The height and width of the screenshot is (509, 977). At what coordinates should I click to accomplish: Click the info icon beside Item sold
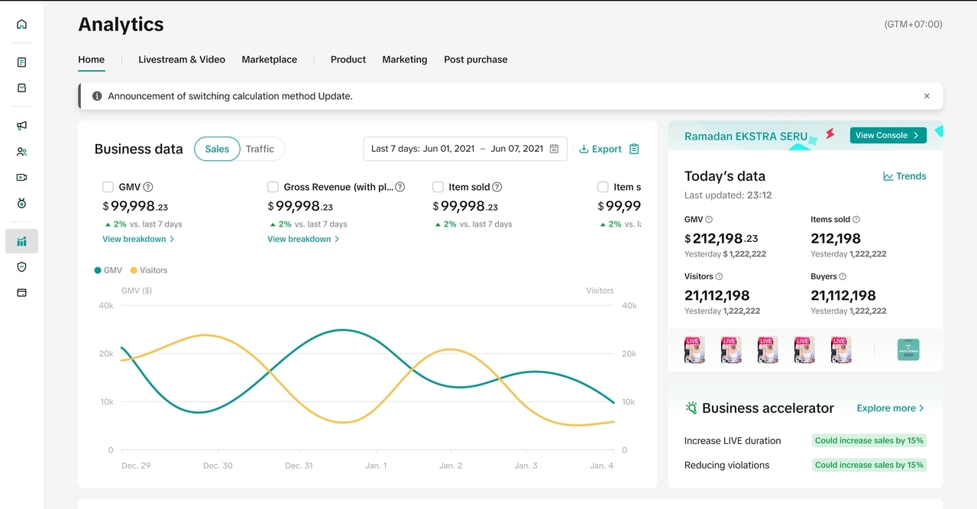(497, 187)
